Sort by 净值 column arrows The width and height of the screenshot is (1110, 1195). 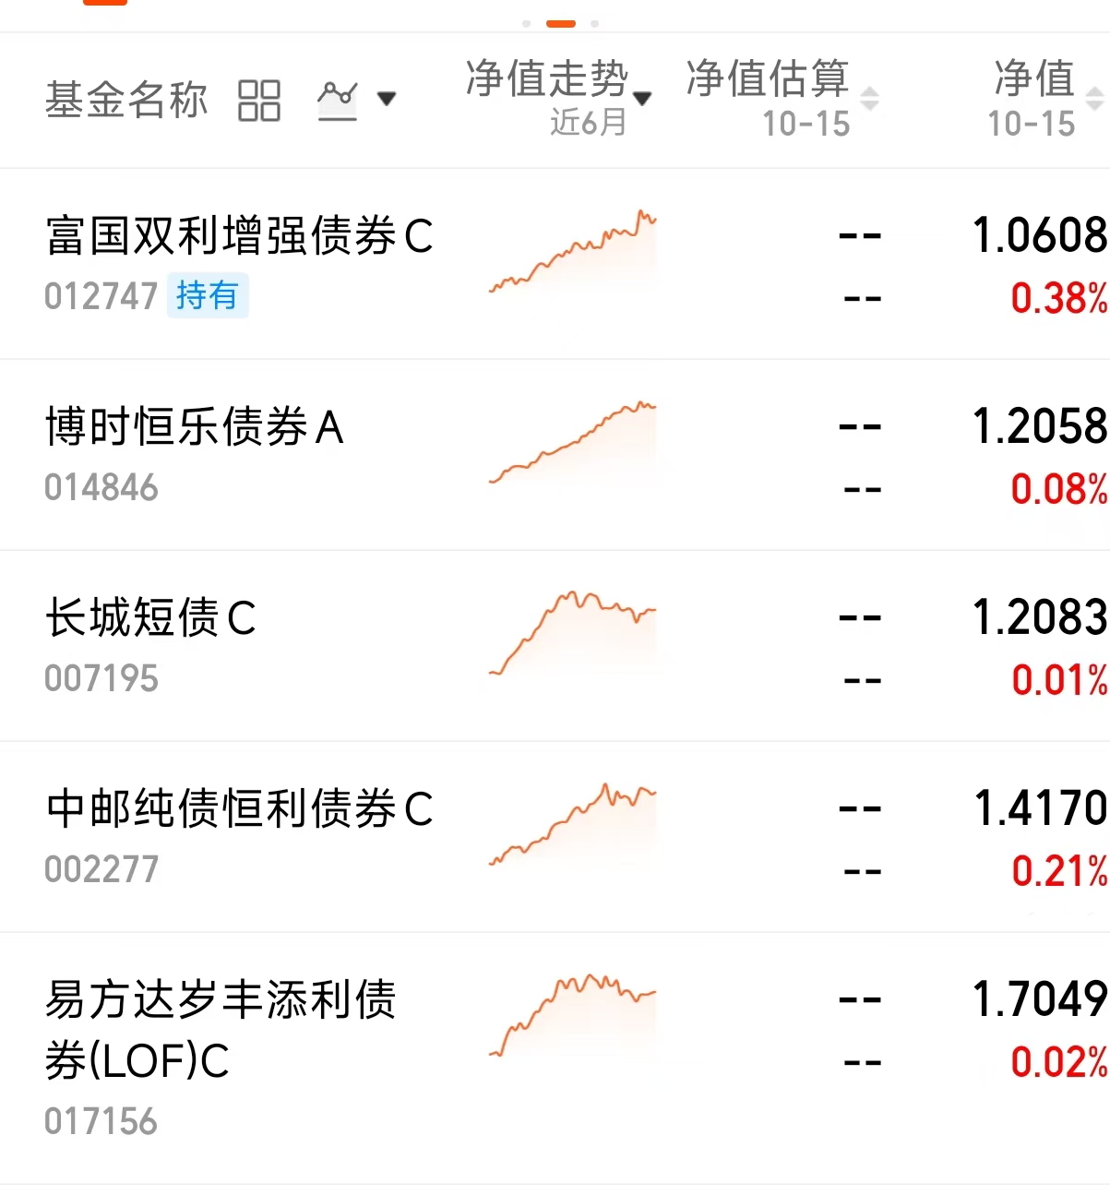point(1095,99)
